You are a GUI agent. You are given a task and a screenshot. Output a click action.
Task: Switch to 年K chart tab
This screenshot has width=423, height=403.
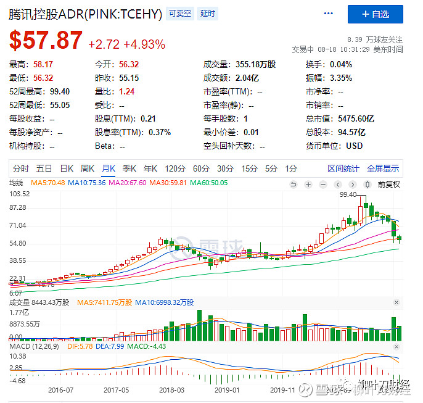[x=150, y=168]
